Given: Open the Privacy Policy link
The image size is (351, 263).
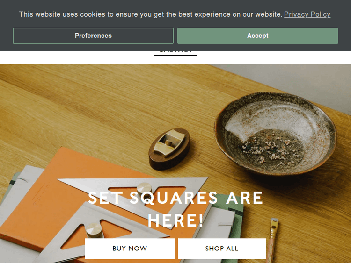Looking at the screenshot, I should click(307, 14).
